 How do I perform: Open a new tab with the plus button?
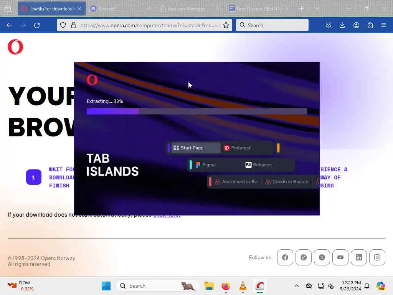point(302,8)
